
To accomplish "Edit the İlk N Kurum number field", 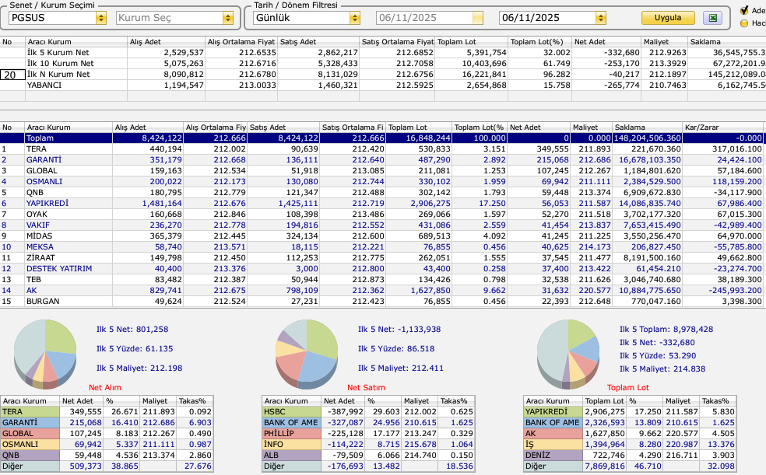I will point(12,75).
